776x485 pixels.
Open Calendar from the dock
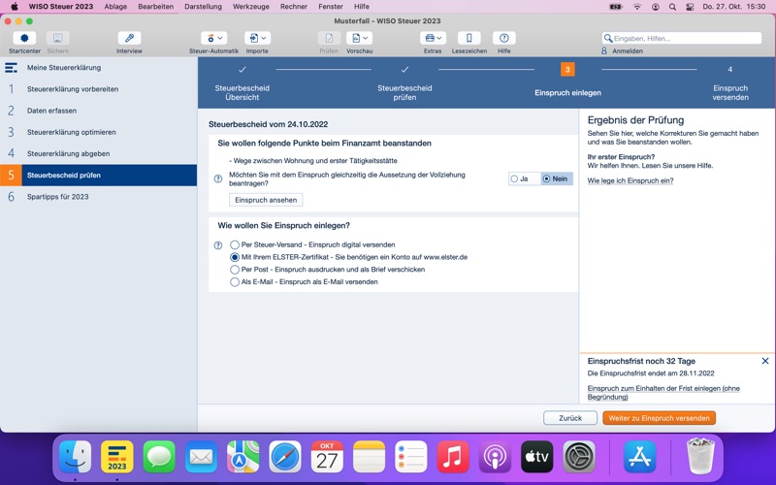coord(327,456)
